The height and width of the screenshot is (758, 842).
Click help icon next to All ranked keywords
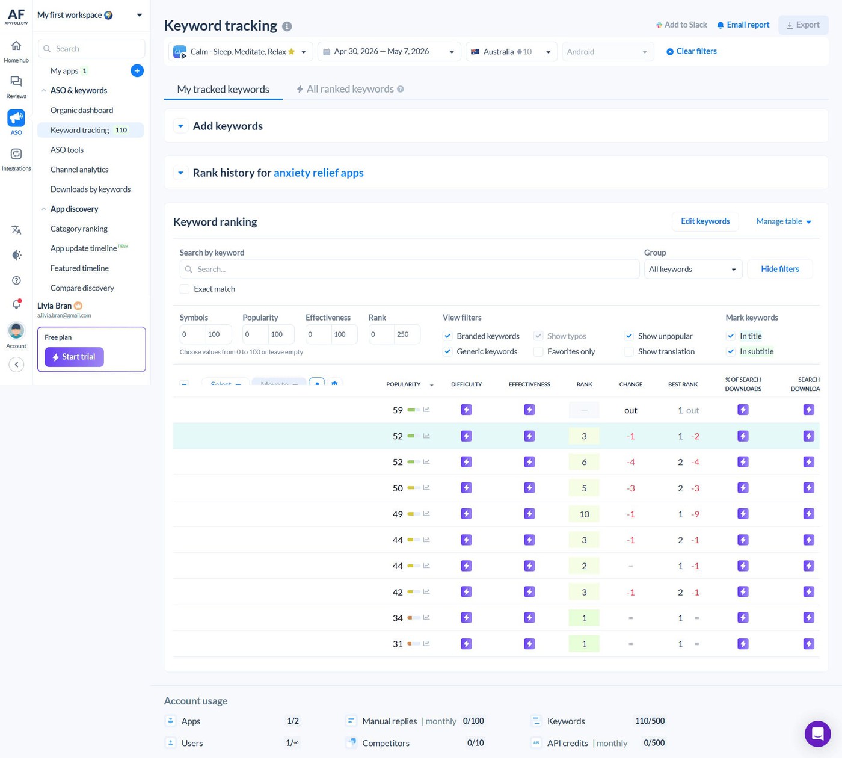[x=401, y=89]
